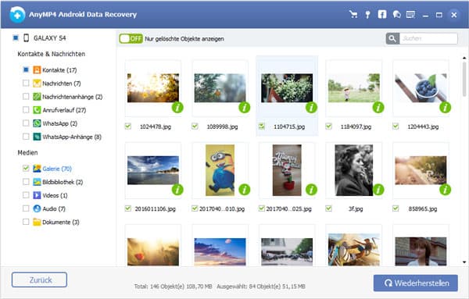Click info icon on 1024478.jpg
Screen dimensions: 469x299
pos(177,108)
